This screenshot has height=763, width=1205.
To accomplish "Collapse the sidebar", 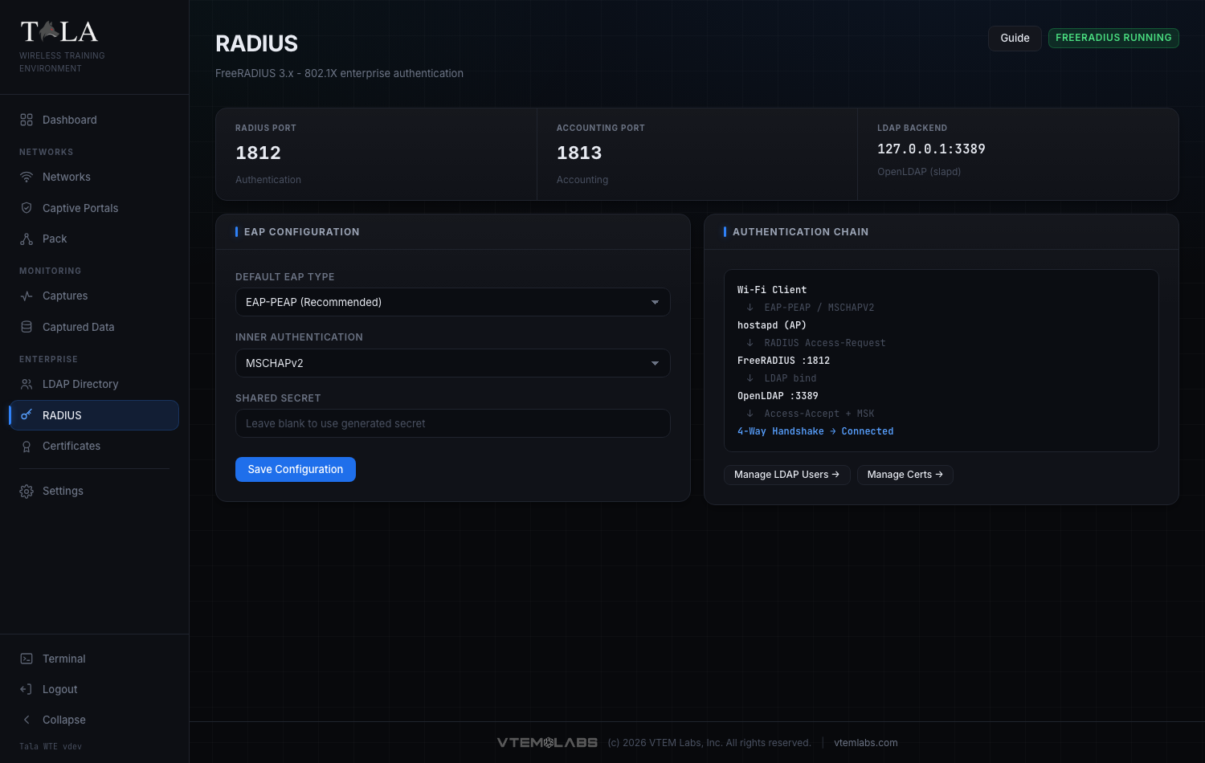I will click(94, 720).
